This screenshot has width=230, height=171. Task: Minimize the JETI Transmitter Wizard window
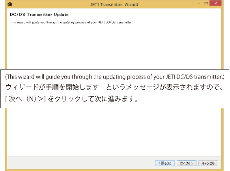pos(199,4)
